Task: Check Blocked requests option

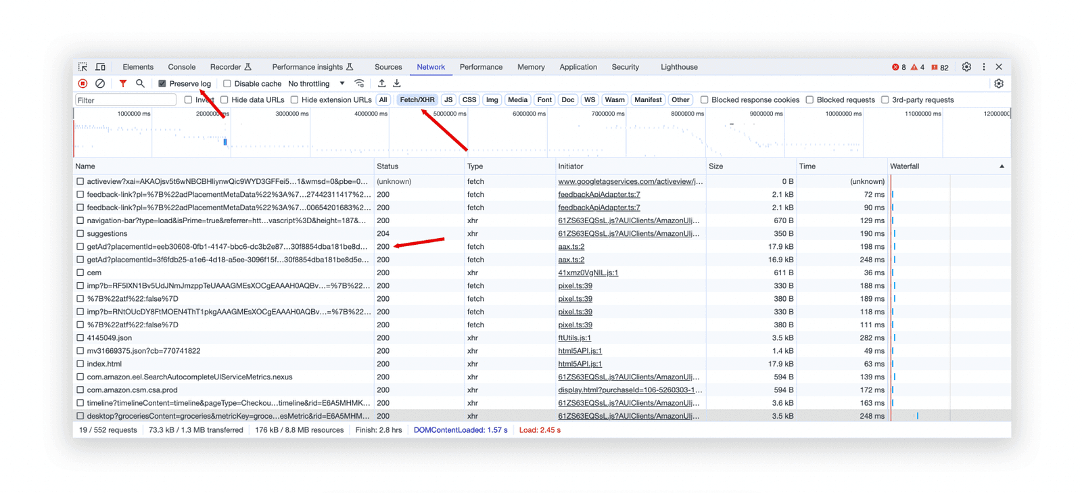Action: [809, 100]
